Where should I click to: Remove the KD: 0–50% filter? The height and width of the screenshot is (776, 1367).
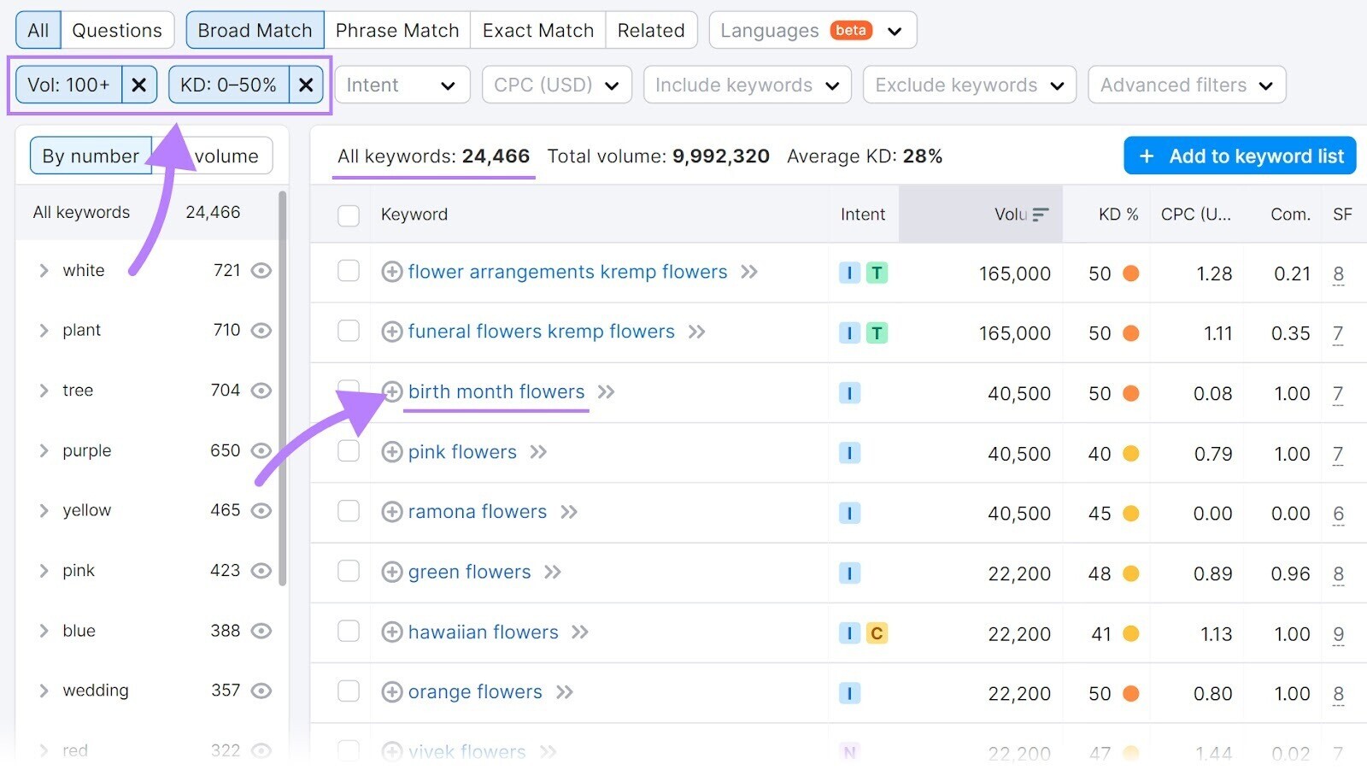click(306, 84)
